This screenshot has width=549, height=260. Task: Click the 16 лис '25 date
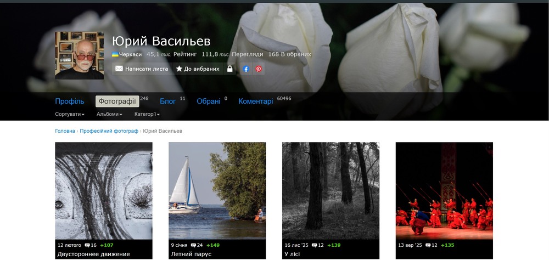(296, 245)
